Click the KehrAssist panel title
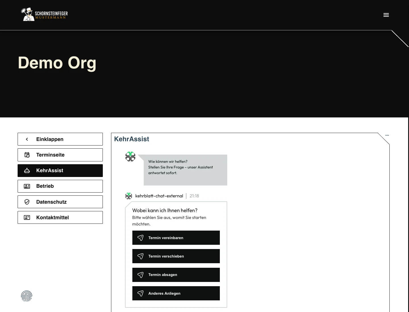409x312 pixels. point(132,139)
